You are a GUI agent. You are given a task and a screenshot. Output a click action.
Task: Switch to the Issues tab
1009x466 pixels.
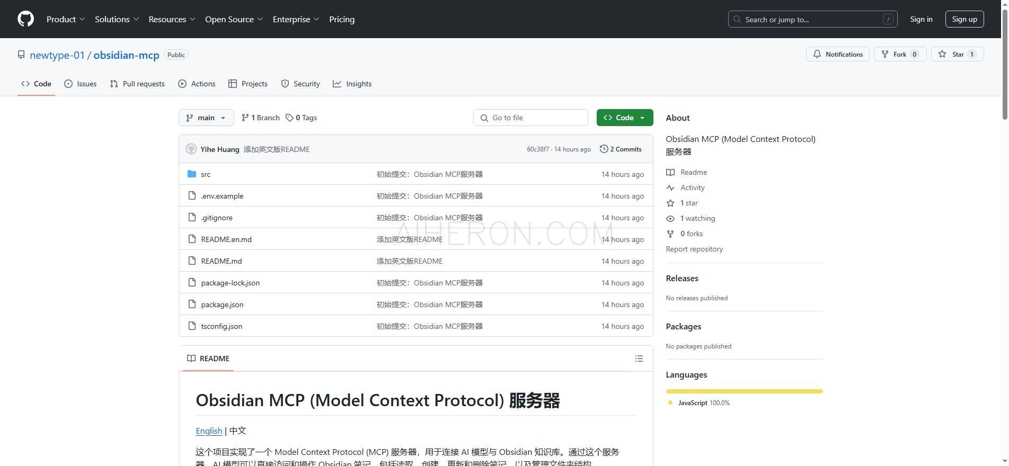pos(81,84)
